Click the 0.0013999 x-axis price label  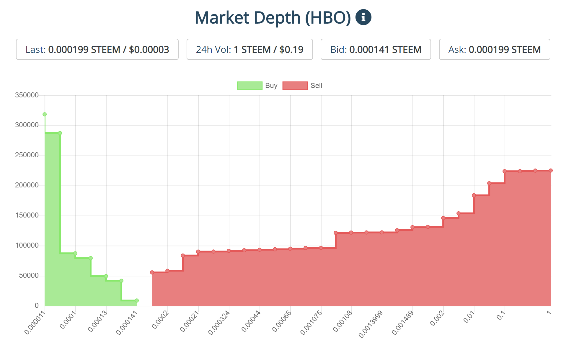tap(371, 324)
